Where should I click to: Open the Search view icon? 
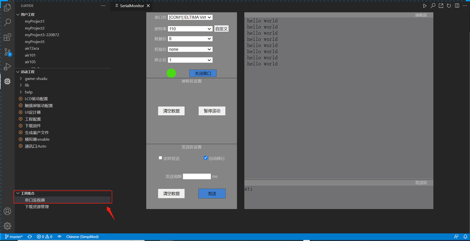pyautogui.click(x=7, y=22)
